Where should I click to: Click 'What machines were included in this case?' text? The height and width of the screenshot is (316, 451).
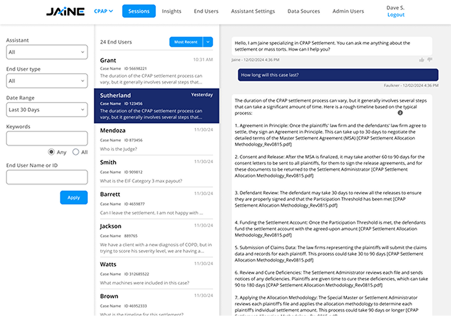pyautogui.click(x=145, y=282)
